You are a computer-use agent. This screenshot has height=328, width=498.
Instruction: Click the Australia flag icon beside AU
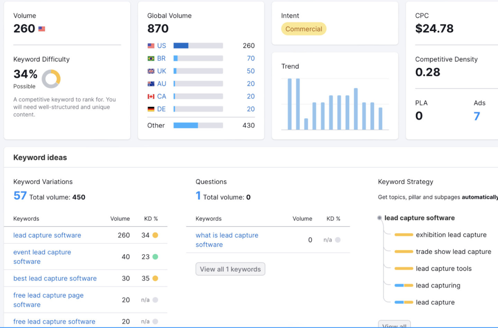(151, 84)
